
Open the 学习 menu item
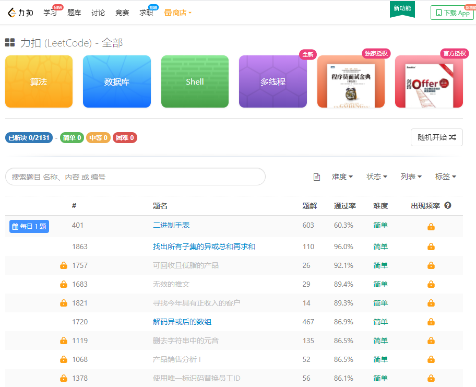coord(50,13)
